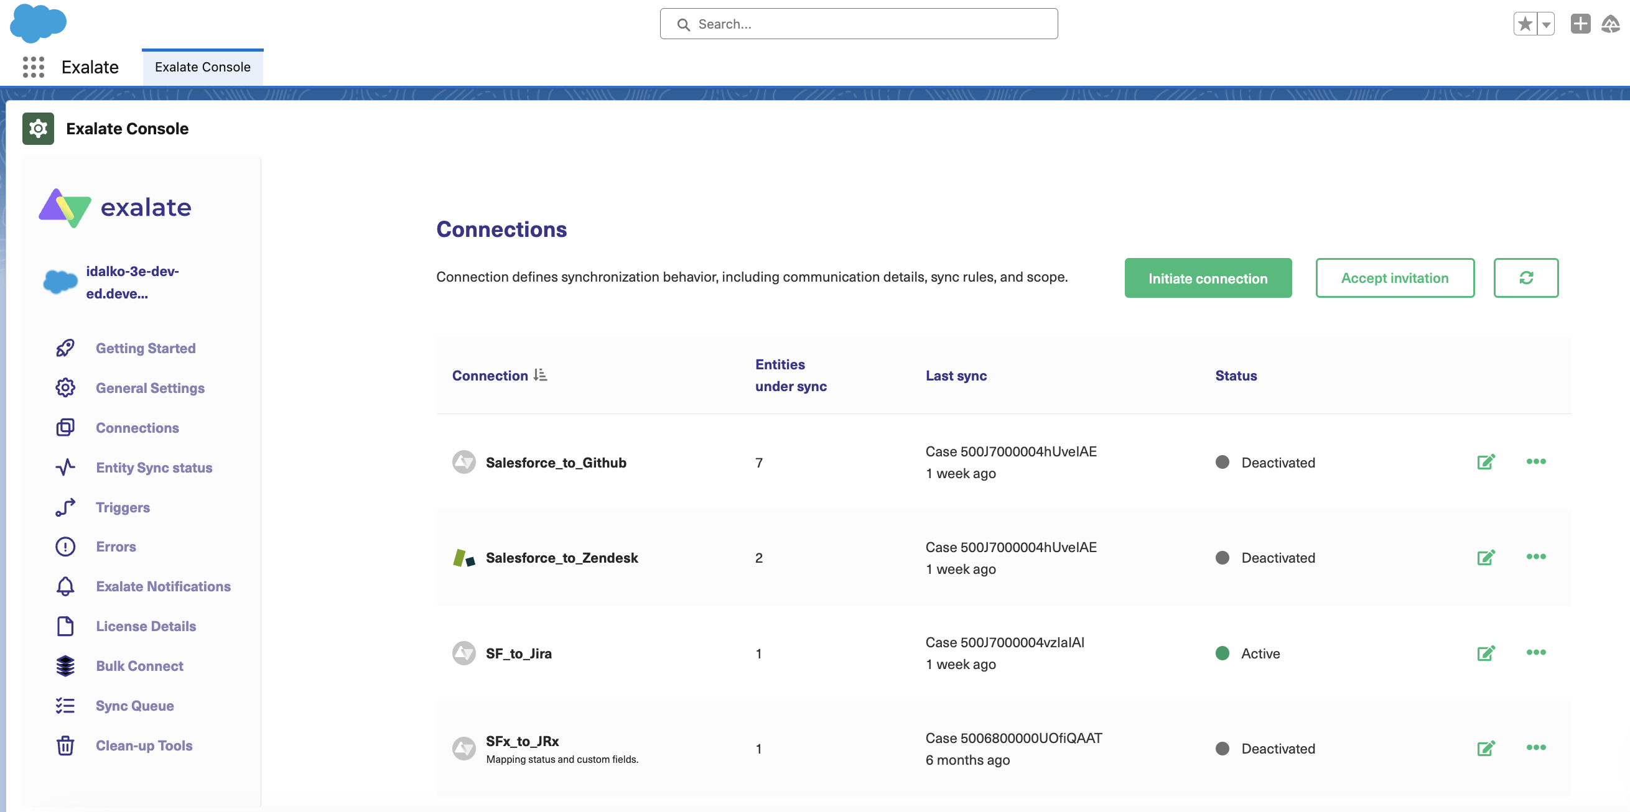Click the Salesforce_to_Zendesk connection name
The width and height of the screenshot is (1630, 812).
(x=562, y=558)
